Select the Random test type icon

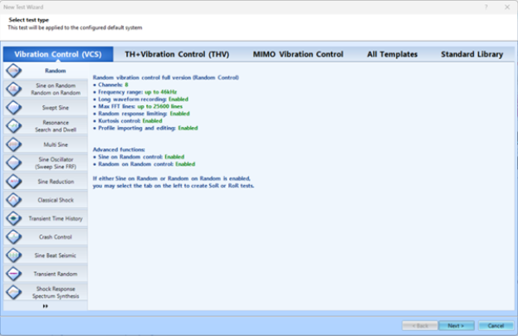[x=13, y=71]
